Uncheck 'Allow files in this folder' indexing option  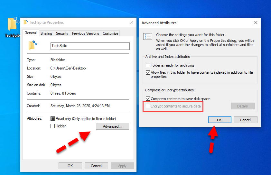point(148,73)
